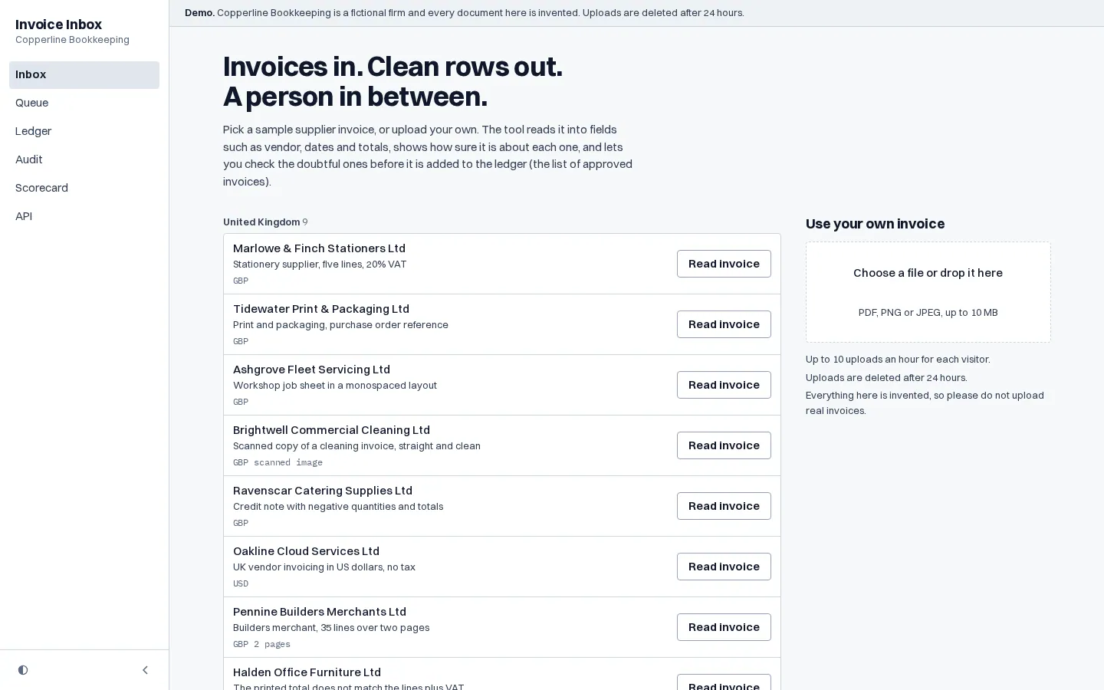1104x690 pixels.
Task: Click the 'GBP 2 pages' tag
Action: (261, 644)
